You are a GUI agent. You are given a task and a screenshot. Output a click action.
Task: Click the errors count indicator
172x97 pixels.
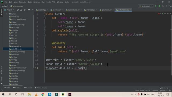[160, 13]
